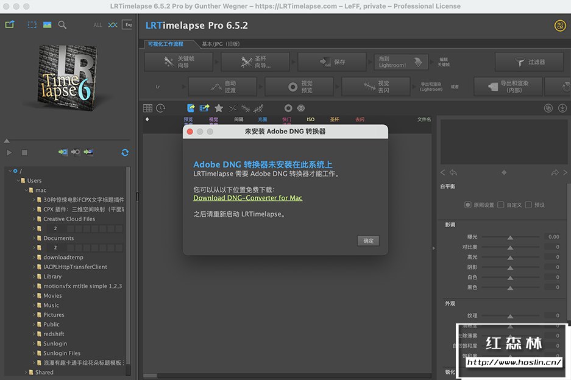This screenshot has height=380, width=571.
Task: Switch to the 基本/JPG (旧版) tab
Action: [221, 44]
